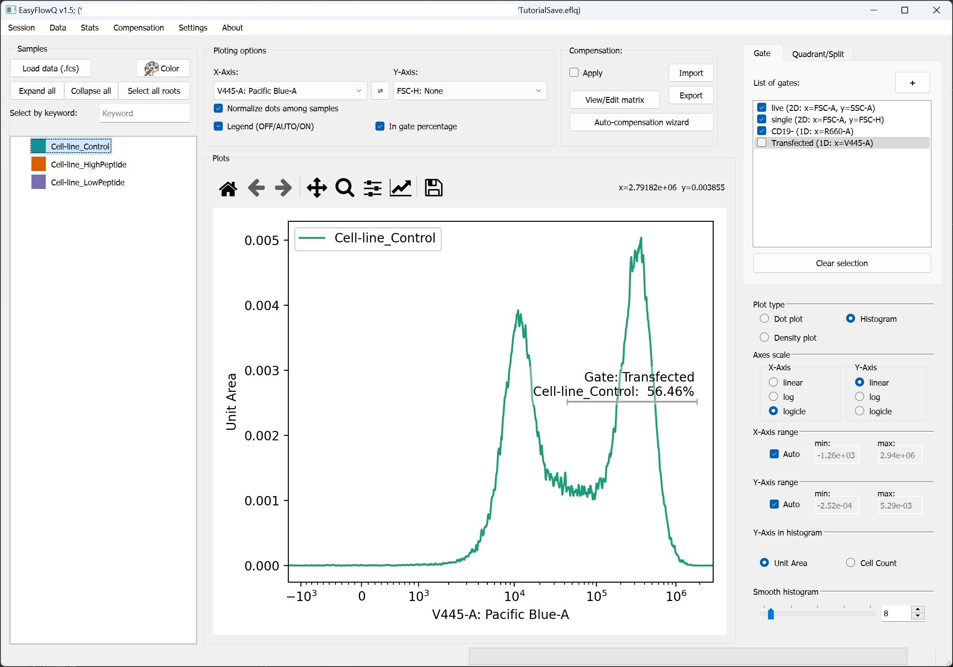Activate the pan/move axes tool

(317, 188)
